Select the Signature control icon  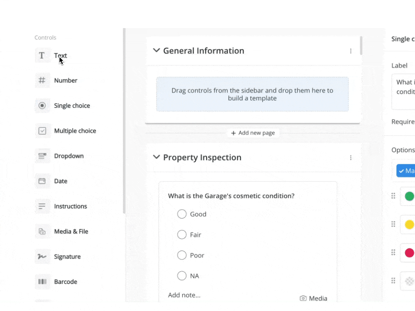(x=42, y=257)
